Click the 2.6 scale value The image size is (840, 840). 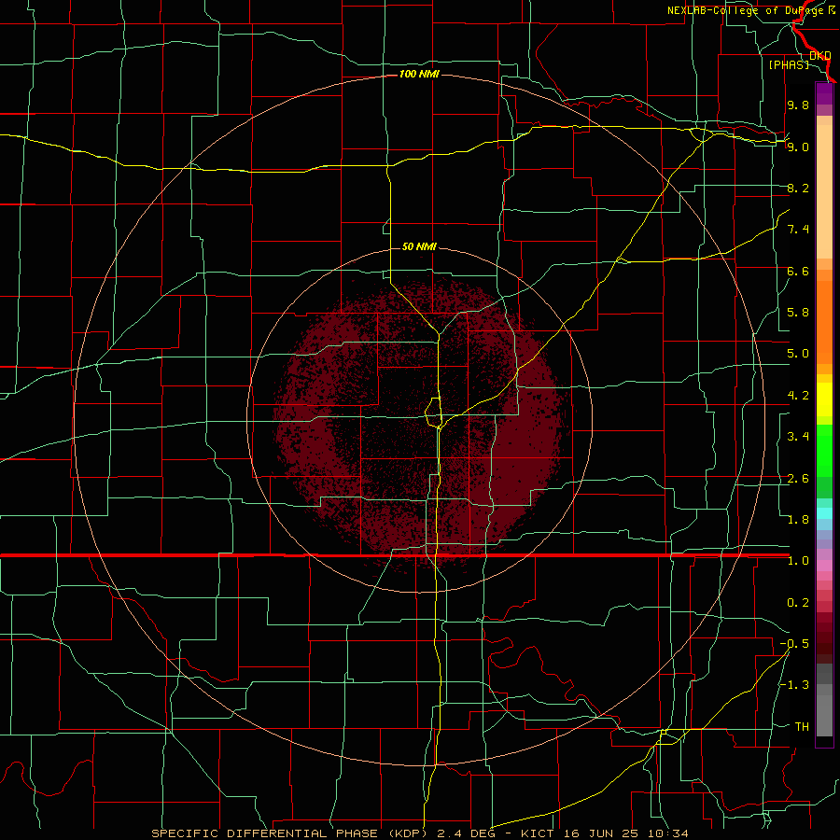798,479
